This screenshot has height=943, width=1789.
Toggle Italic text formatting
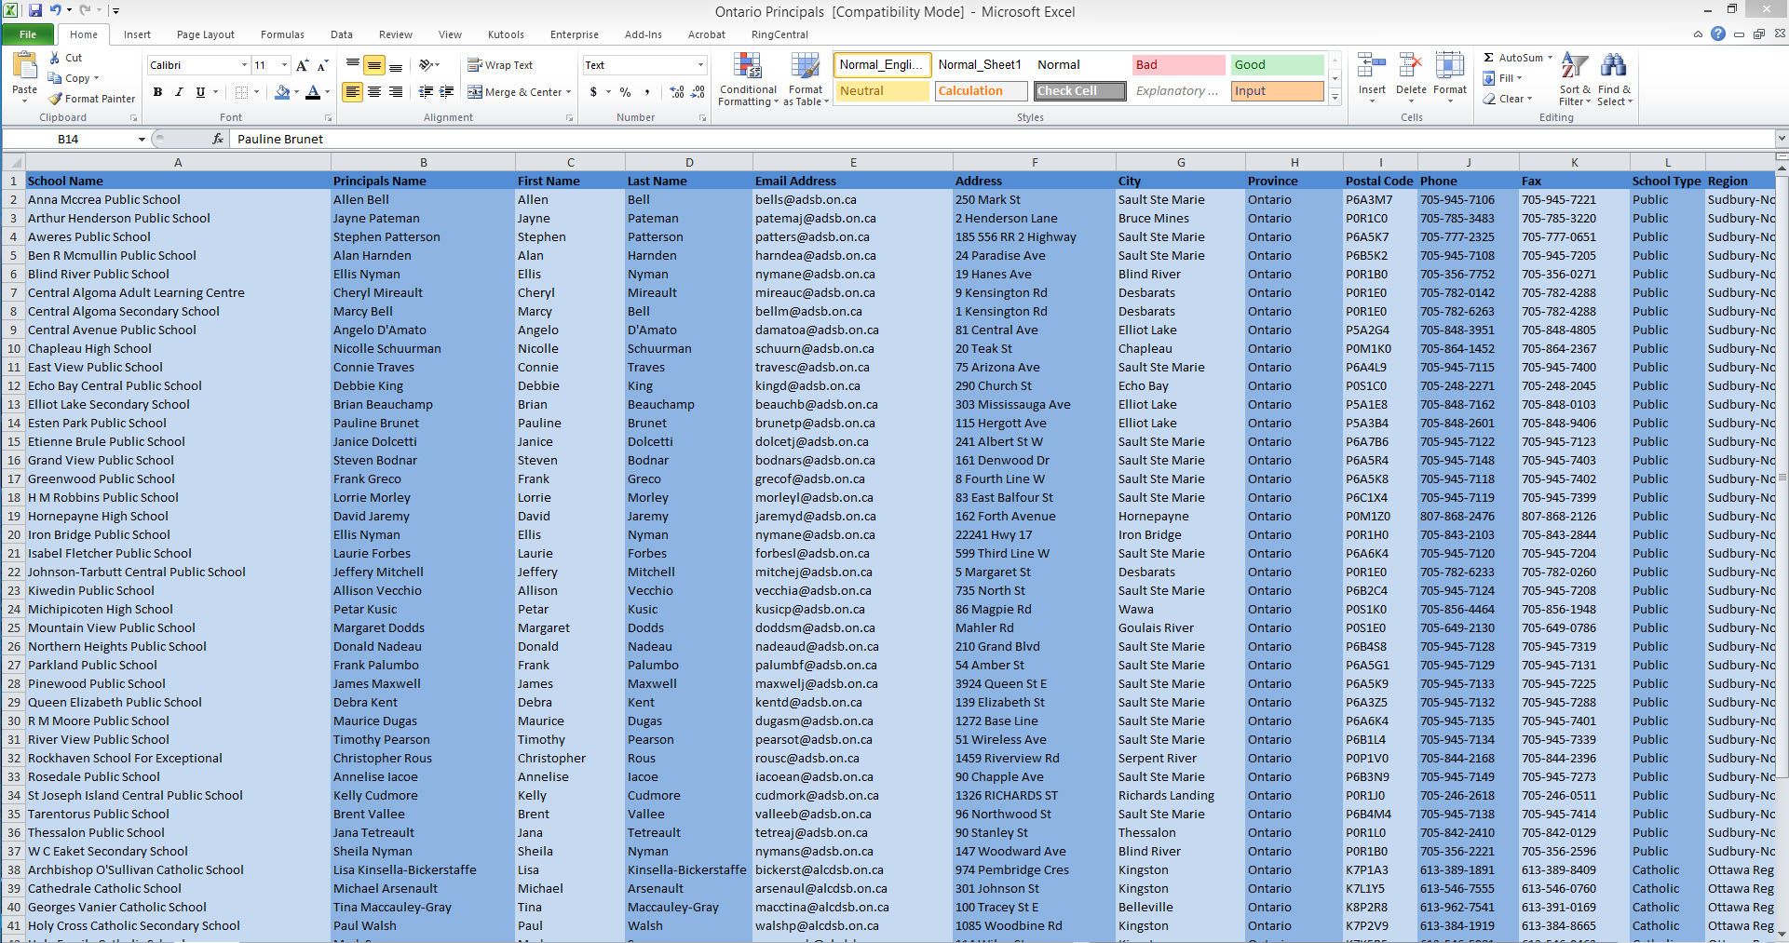180,92
